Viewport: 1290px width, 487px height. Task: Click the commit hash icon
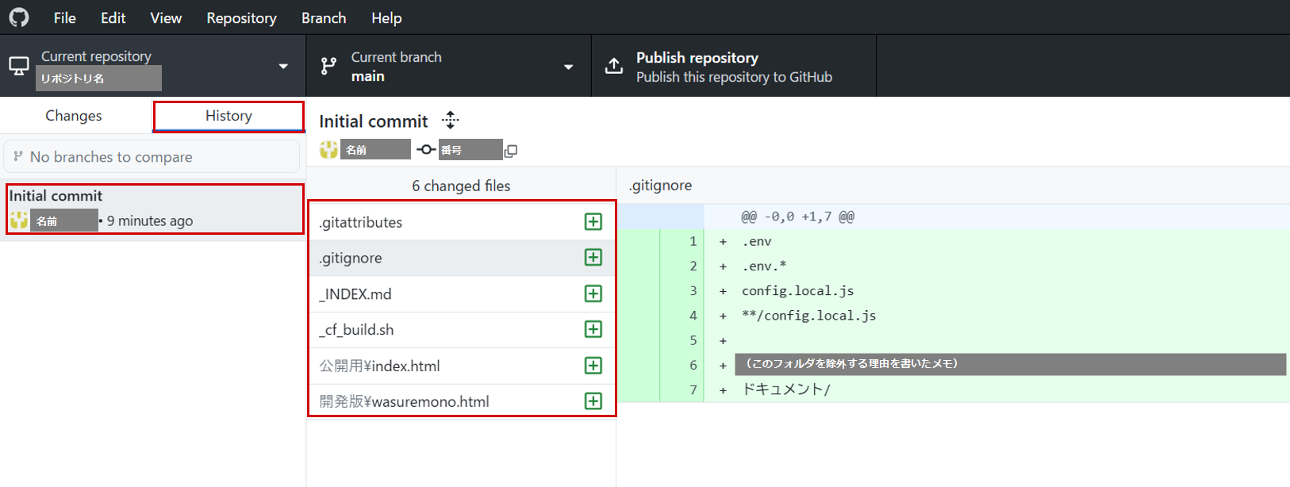pyautogui.click(x=427, y=150)
